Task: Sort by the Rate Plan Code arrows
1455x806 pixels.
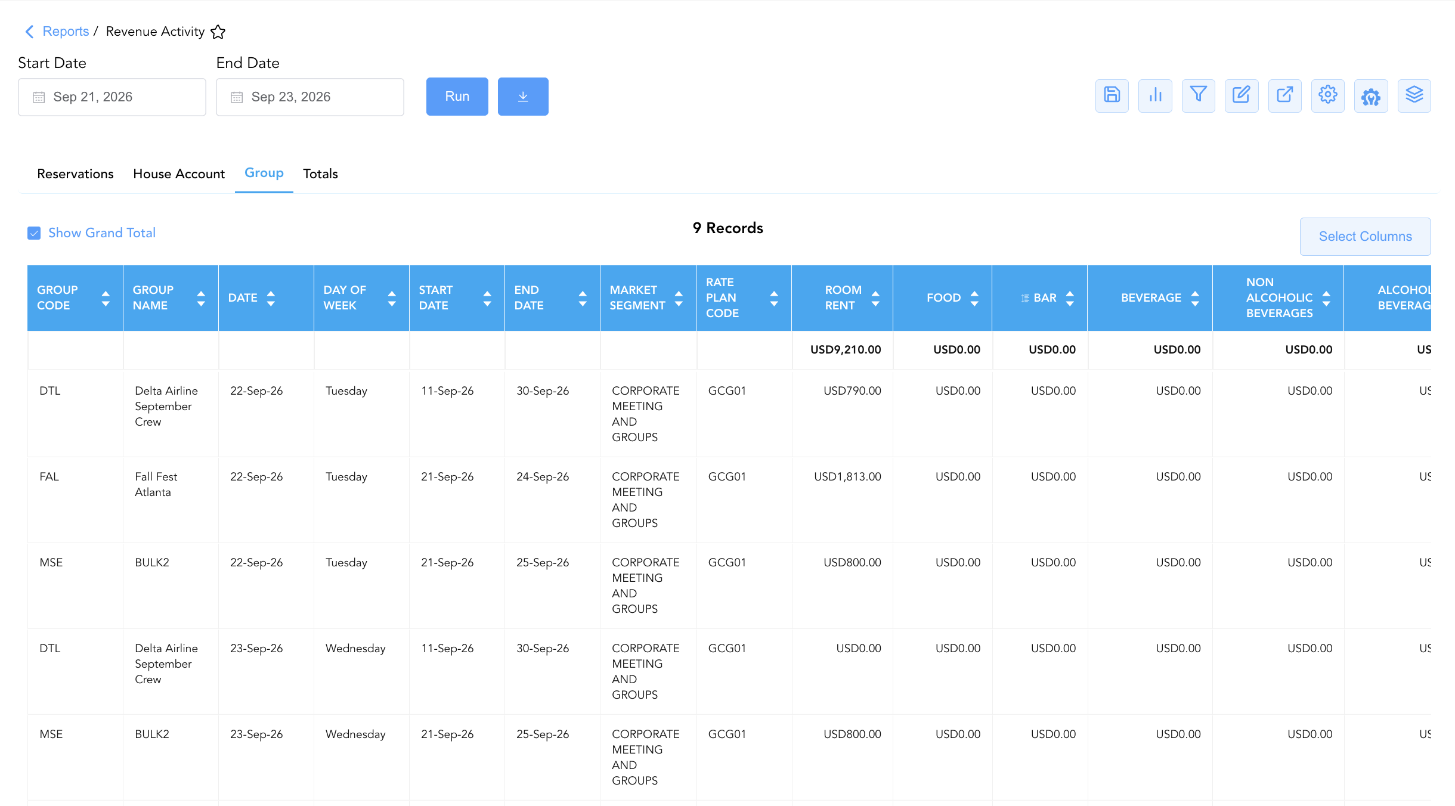Action: click(x=774, y=298)
